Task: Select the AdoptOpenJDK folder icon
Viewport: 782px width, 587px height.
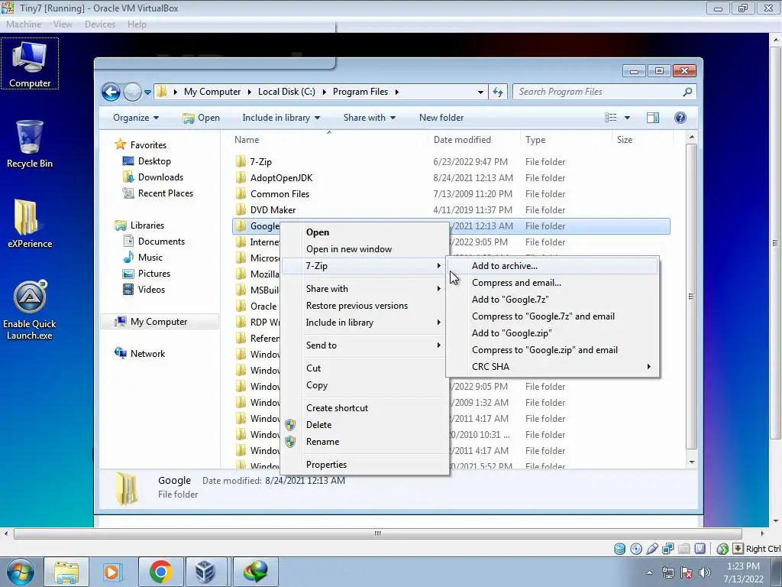Action: [x=241, y=177]
